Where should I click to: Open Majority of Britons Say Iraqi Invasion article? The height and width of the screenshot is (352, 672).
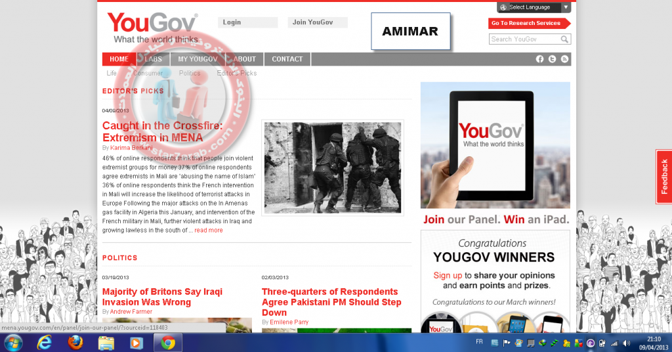point(162,297)
